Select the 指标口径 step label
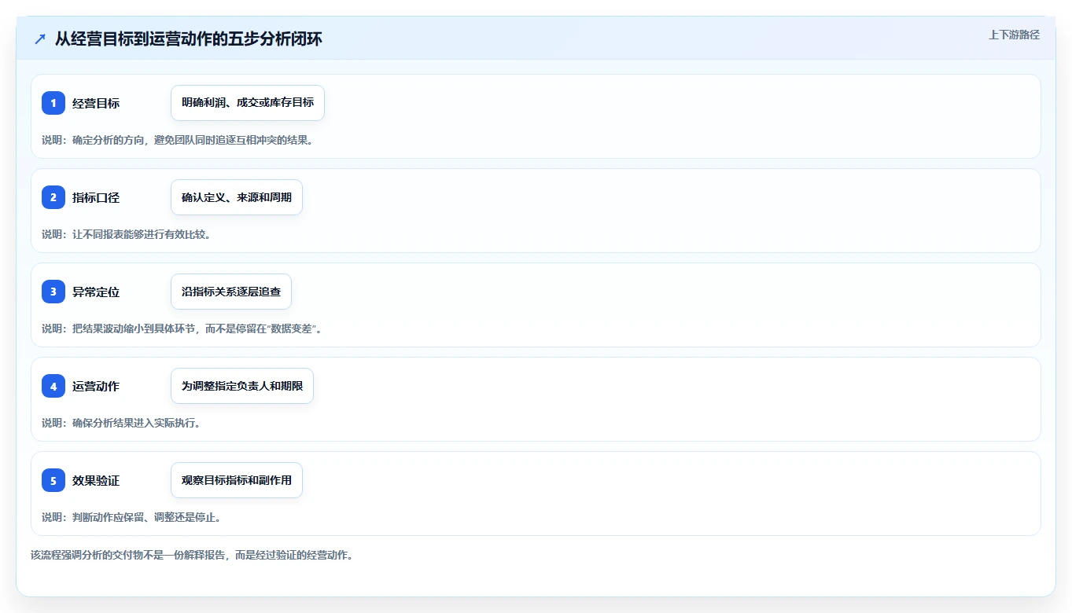 96,197
